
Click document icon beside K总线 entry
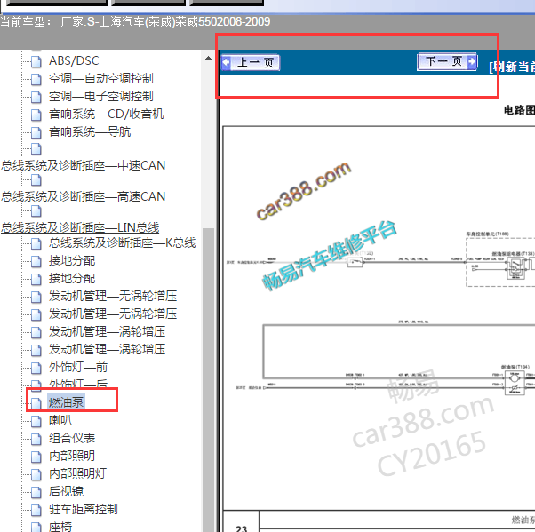coord(36,243)
